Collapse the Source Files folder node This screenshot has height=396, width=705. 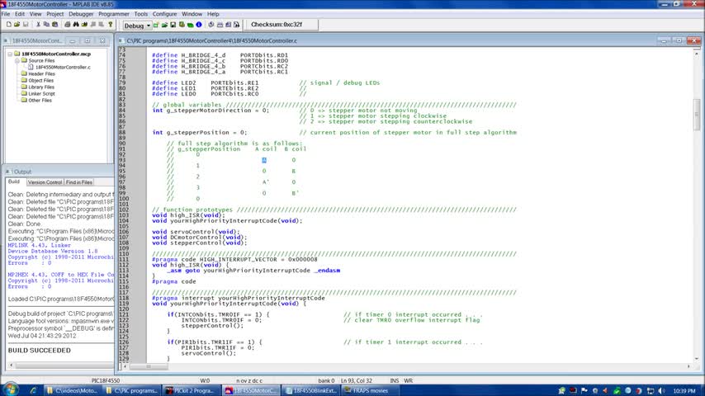click(17, 61)
